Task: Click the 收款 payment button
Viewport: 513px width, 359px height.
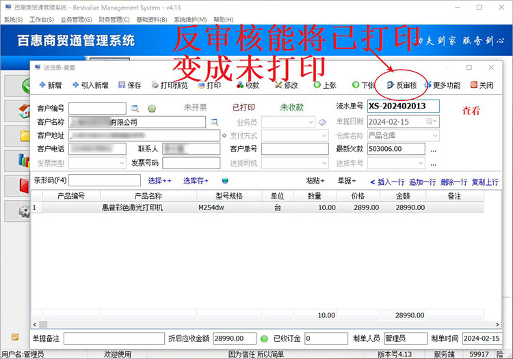Action: coord(248,85)
